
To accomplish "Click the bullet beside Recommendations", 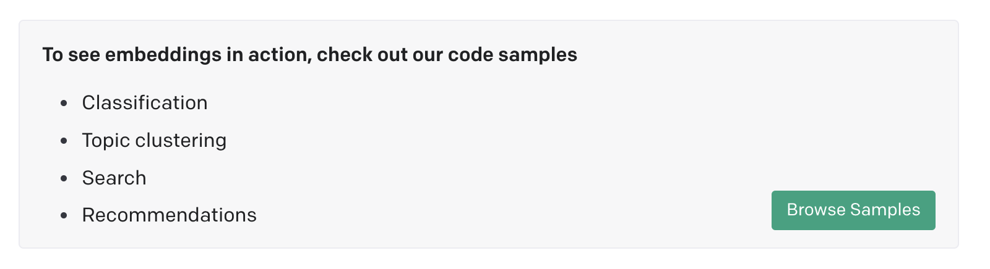I will point(64,216).
